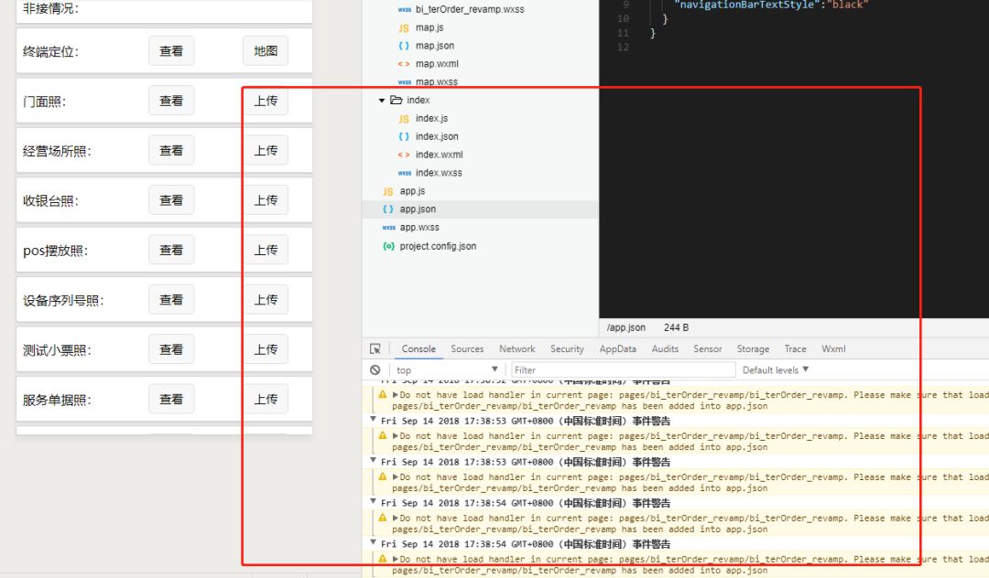Click 上传 button for 经营场所照
Image resolution: width=989 pixels, height=578 pixels.
pos(266,151)
